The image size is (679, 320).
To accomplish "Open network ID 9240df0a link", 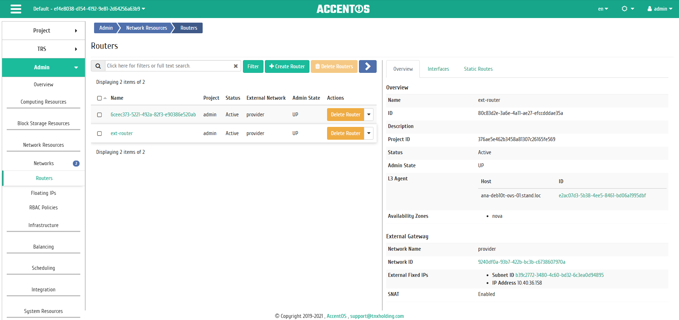I will [x=522, y=262].
